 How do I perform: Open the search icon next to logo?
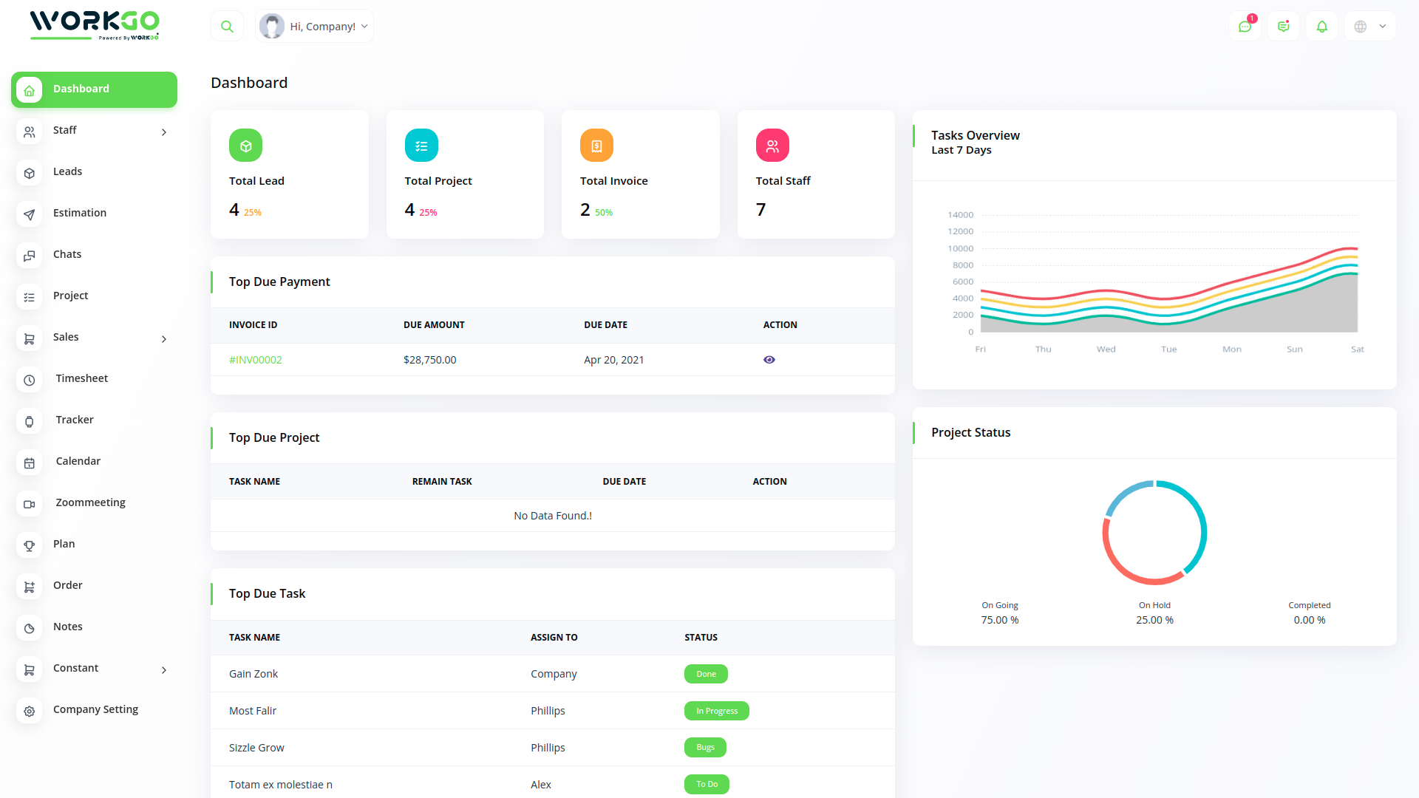click(227, 25)
